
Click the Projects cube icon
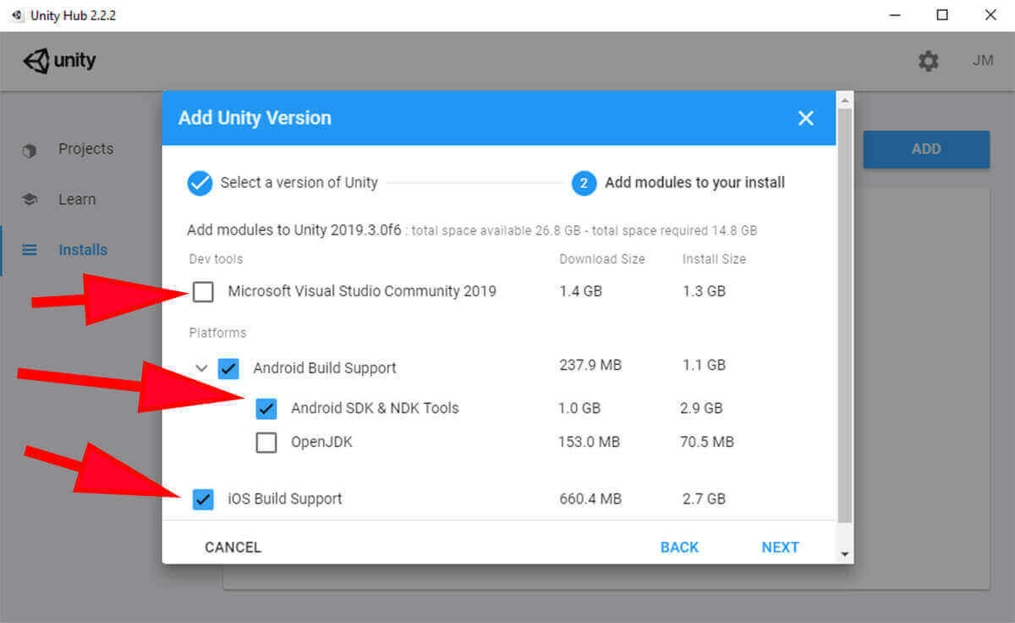(x=30, y=151)
